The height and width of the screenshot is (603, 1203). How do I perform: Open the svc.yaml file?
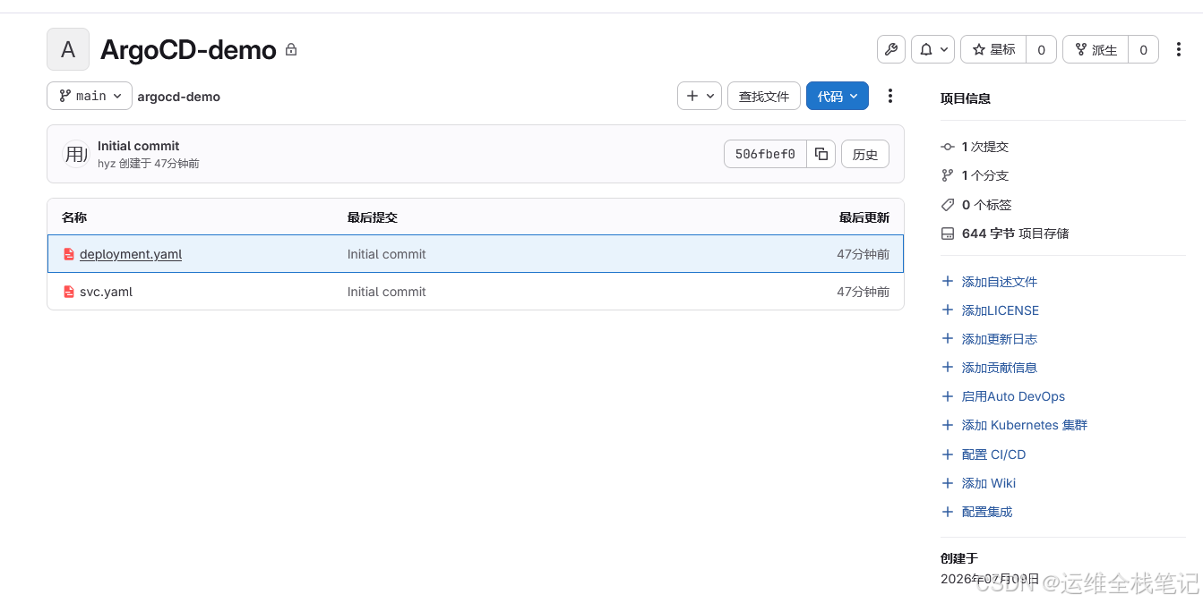106,292
